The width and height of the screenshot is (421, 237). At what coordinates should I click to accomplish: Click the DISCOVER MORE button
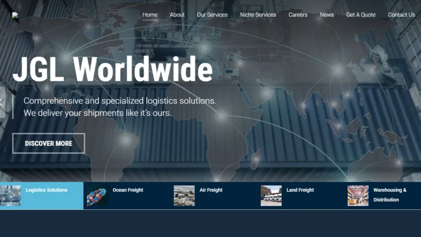49,143
